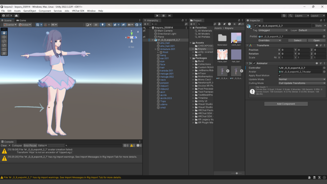Open the Undo History icon
This screenshot has width=327, height=184.
(284, 16)
